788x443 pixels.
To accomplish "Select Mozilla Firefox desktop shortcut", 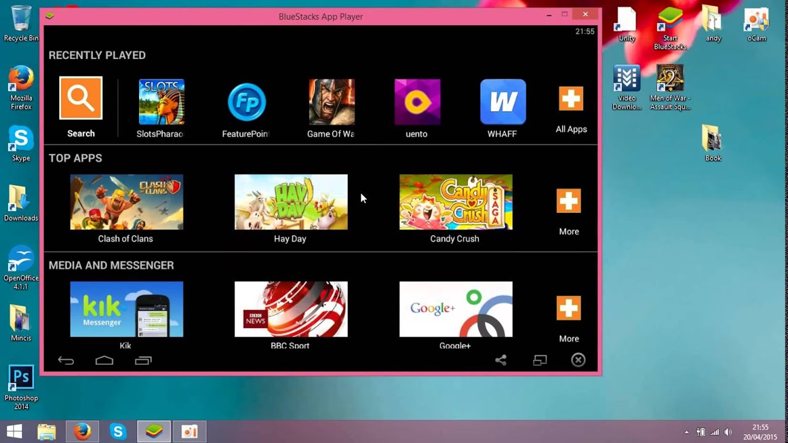I will pos(21,87).
